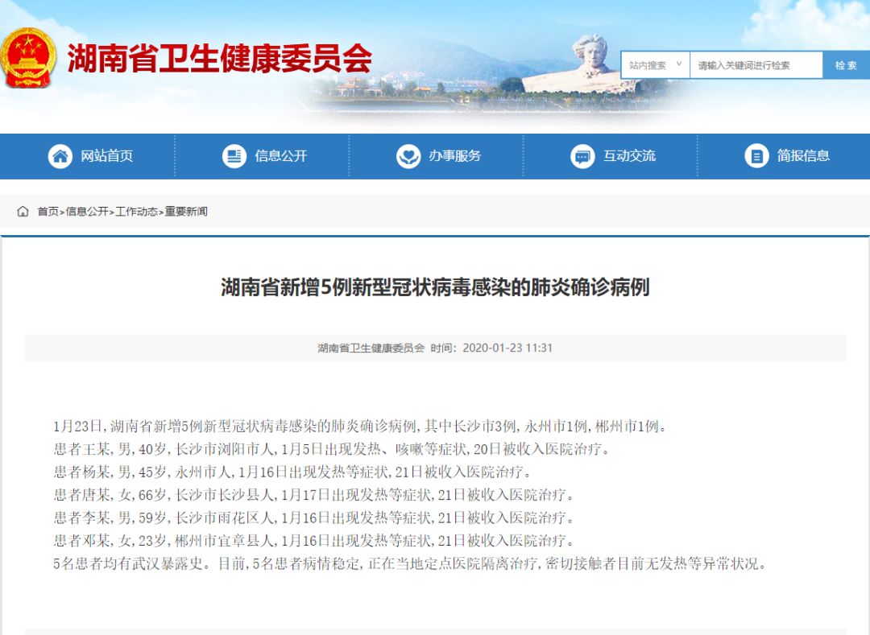Click the timestamp 2020-01-23 11:31
The height and width of the screenshot is (635, 870).
click(507, 348)
